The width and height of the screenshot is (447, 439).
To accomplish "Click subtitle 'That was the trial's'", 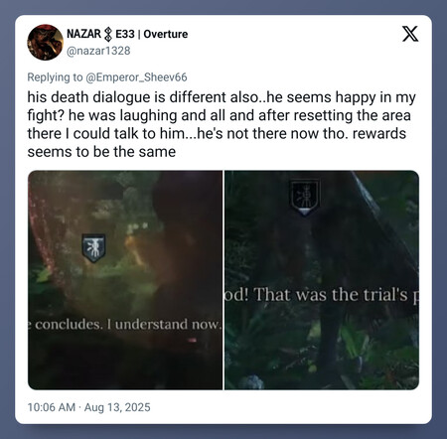I will pos(331,294).
